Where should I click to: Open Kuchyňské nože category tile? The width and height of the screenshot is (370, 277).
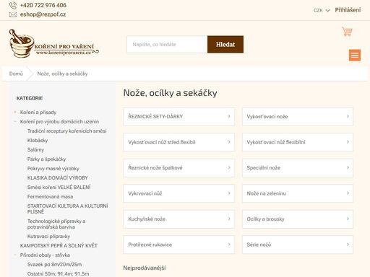pos(178,219)
